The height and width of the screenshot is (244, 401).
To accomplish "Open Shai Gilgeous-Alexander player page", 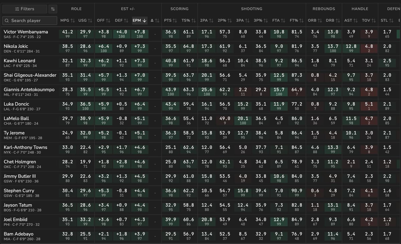I will 30,75.
